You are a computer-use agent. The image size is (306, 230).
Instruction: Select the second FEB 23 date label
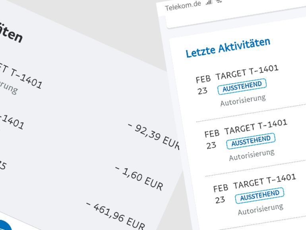point(212,139)
